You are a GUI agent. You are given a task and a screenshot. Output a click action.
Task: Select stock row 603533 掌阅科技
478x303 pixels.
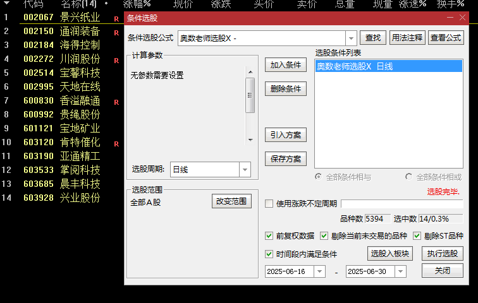(x=62, y=170)
